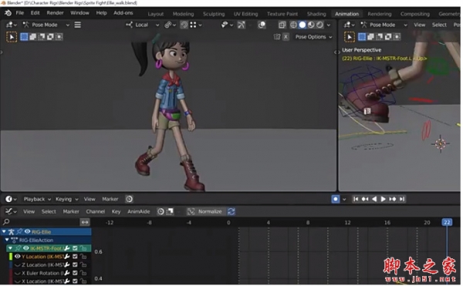The width and height of the screenshot is (463, 286).
Task: Choose invert selection mode in left viewport
Action: tap(50, 37)
